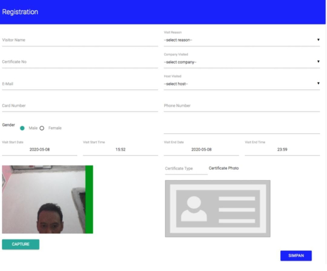Click the SIMPAN save button
This screenshot has height=271, width=327.
pyautogui.click(x=295, y=256)
